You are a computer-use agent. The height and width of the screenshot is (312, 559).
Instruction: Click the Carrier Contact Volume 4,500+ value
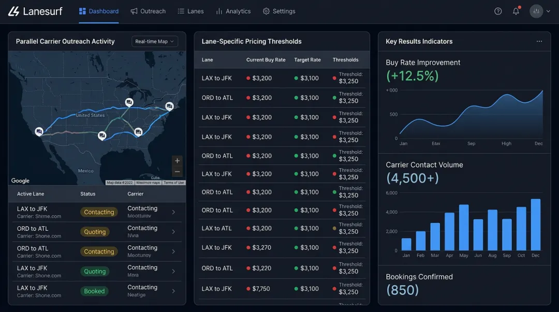coord(413,179)
